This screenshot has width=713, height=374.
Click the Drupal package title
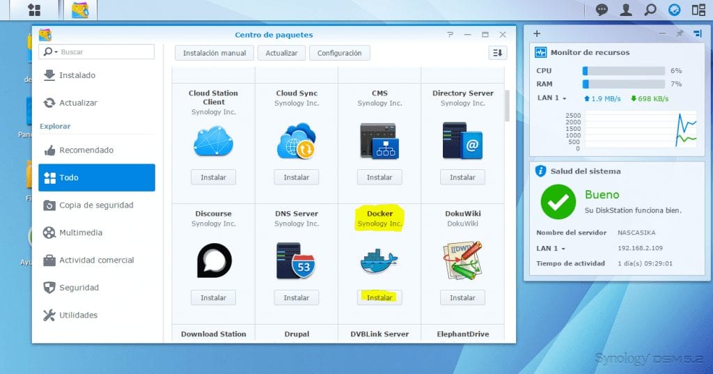[297, 334]
